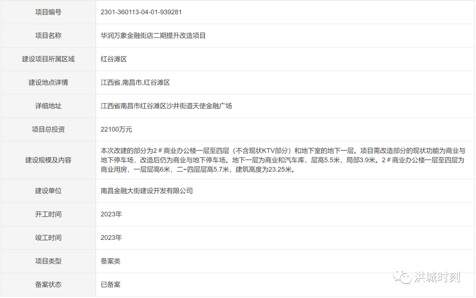Viewport: 476px width, 298px height.
Task: Click project name 华润万象金融街店二期提升改造项目
Action: point(153,36)
